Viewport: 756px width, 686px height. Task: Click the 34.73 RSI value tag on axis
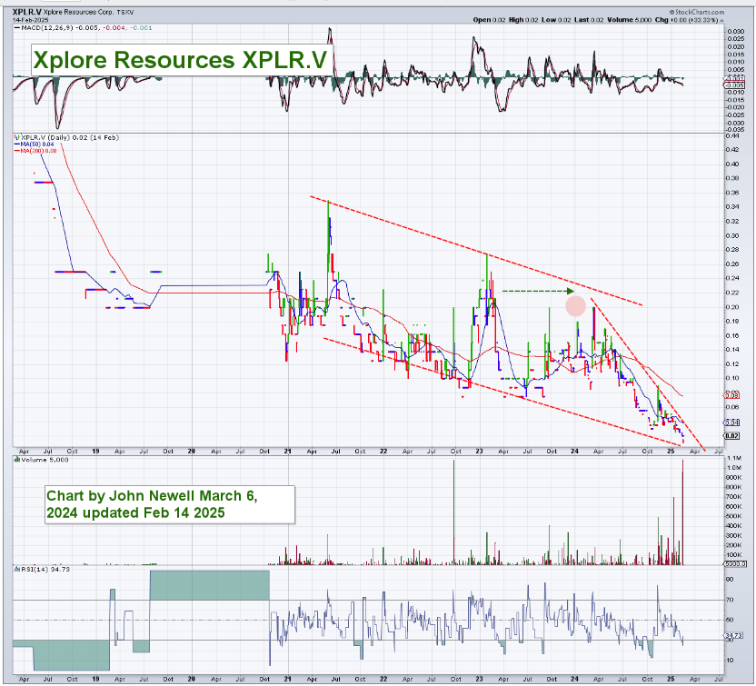734,636
